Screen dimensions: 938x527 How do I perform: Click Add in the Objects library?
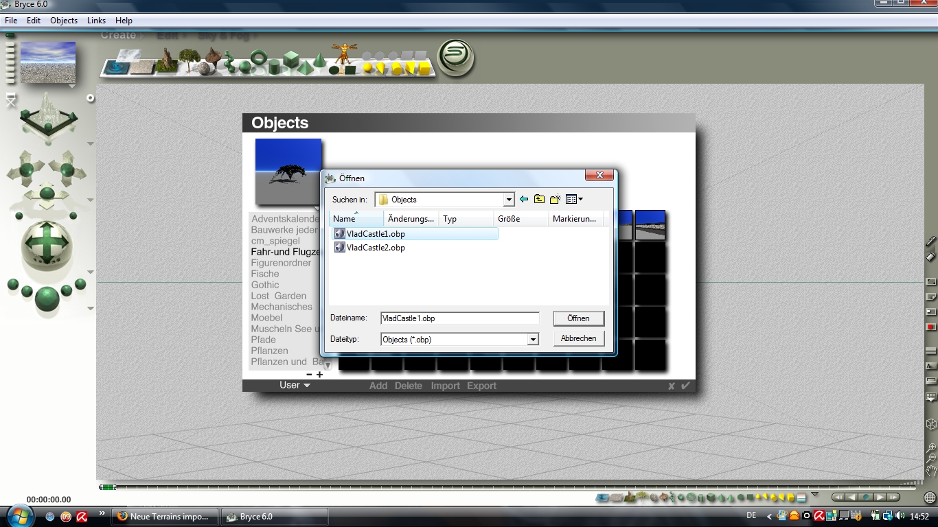point(378,386)
